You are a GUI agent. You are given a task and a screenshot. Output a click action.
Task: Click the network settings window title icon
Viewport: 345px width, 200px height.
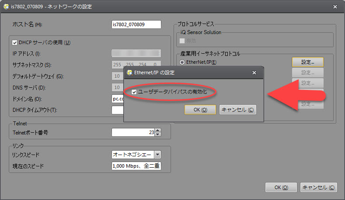[x=6, y=7]
